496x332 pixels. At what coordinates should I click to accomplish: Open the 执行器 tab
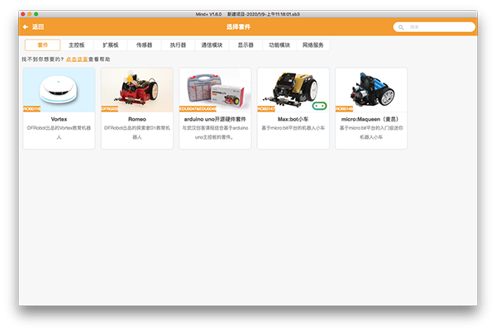pos(178,45)
